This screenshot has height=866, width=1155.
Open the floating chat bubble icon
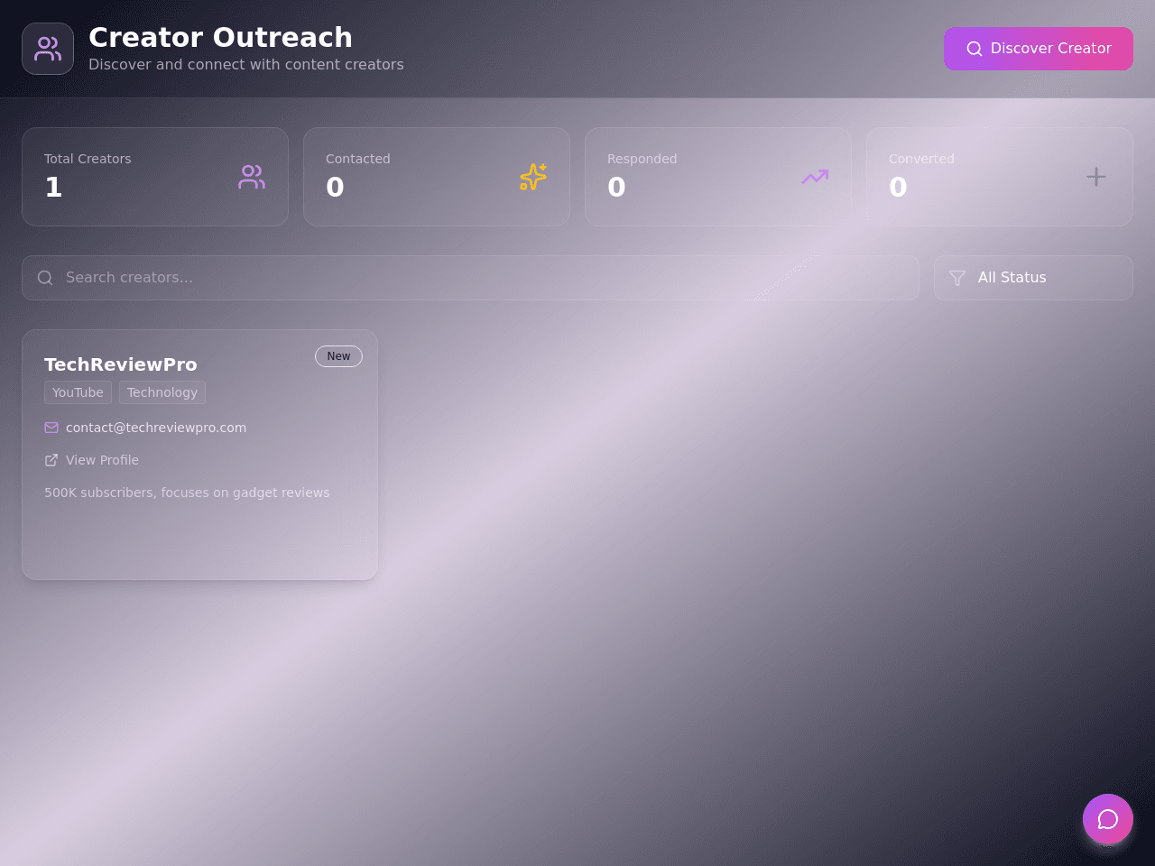pyautogui.click(x=1108, y=819)
